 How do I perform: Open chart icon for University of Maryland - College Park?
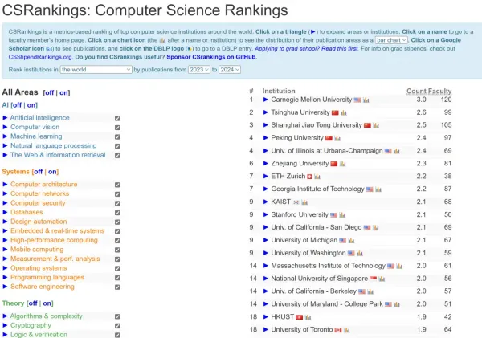tap(397, 304)
